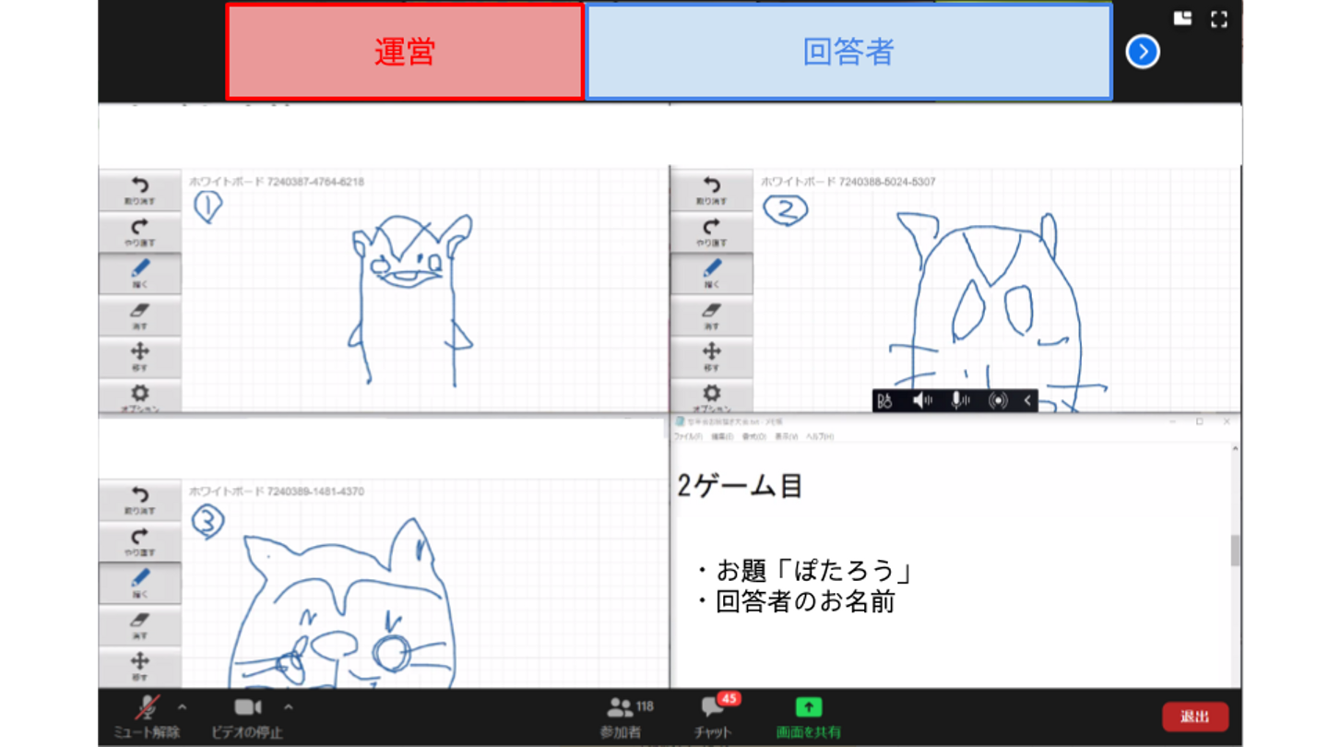Open options gear on whiteboard 7240388-5024-5307
Viewport: 1328px width, 747px height.
[x=711, y=396]
